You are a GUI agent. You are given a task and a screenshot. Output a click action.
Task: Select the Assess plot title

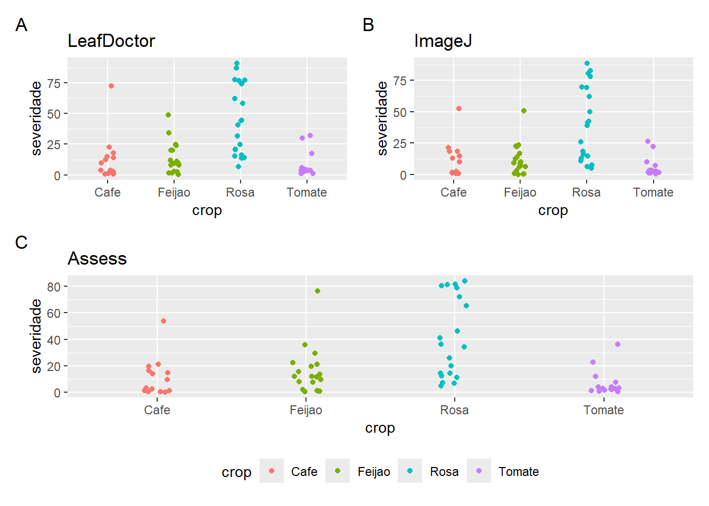[97, 259]
